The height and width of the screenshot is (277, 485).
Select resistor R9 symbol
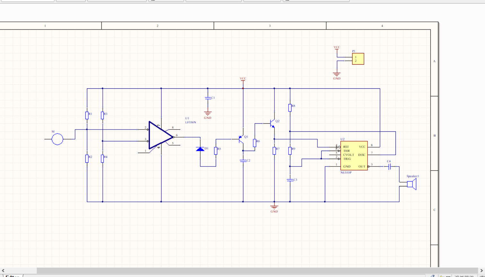tap(290, 151)
